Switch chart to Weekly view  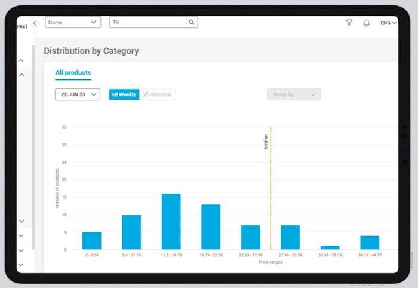124,94
